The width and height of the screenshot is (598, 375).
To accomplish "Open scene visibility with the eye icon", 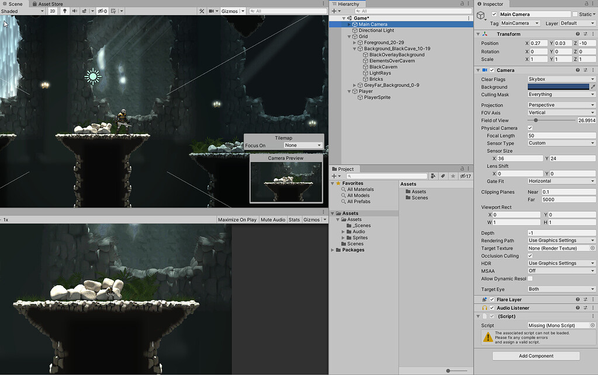I will (x=100, y=11).
